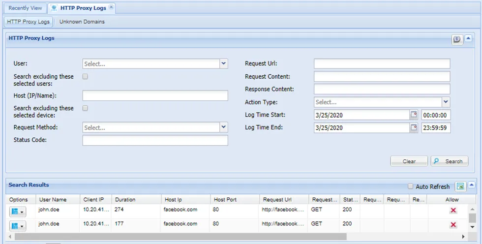The image size is (482, 244).
Task: Click facebook.com host in the 274 row
Action: pyautogui.click(x=181, y=210)
